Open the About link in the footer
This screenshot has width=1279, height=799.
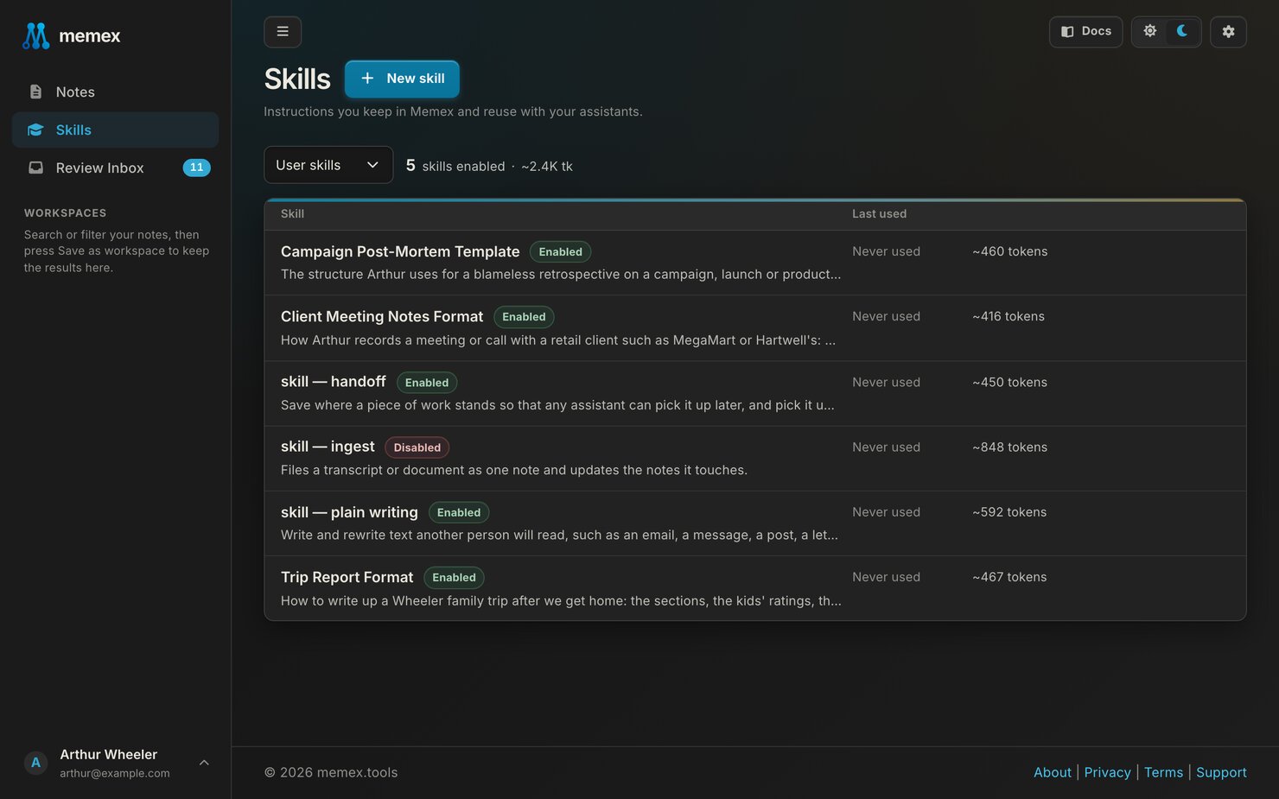(x=1053, y=772)
